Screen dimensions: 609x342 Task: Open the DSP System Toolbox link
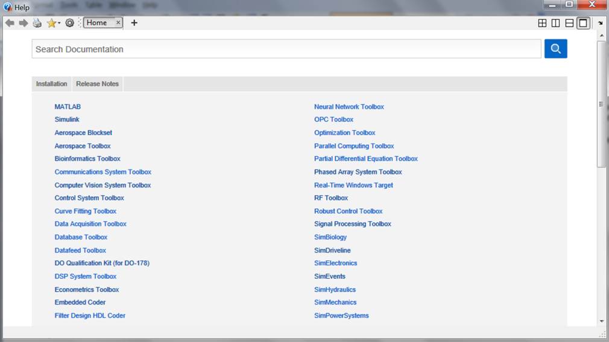86,276
